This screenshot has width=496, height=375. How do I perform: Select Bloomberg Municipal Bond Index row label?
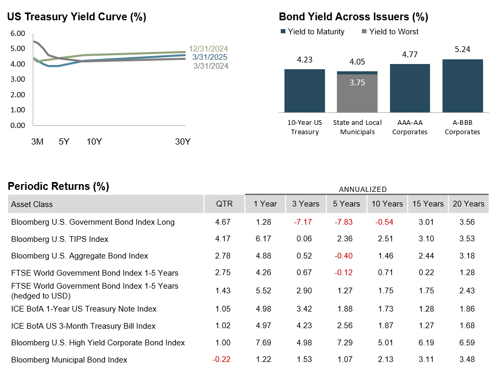click(69, 360)
